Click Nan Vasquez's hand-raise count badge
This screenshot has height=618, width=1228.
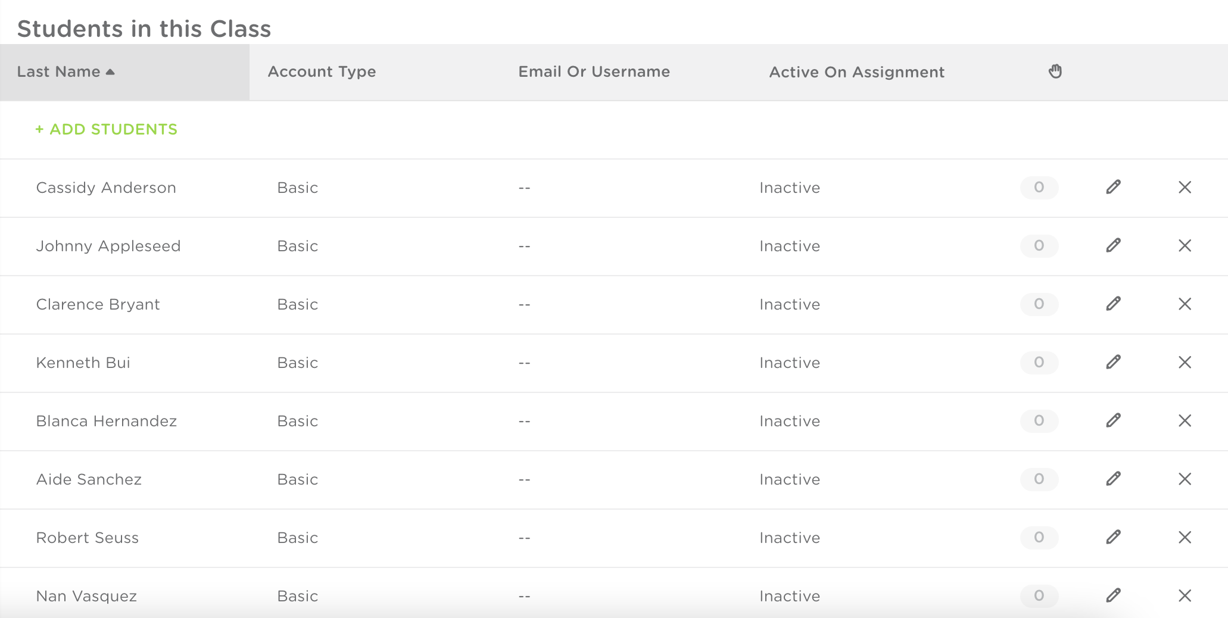coord(1039,596)
